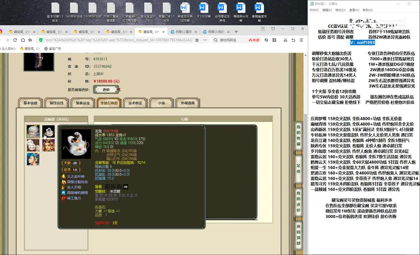Open the 法术修正 tab

pos(135,103)
